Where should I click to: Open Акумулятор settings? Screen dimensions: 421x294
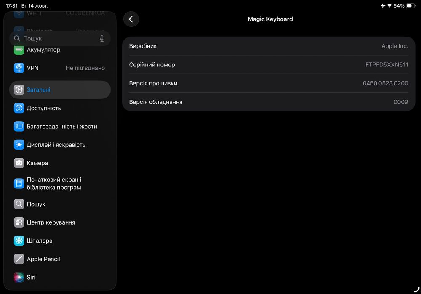60,50
